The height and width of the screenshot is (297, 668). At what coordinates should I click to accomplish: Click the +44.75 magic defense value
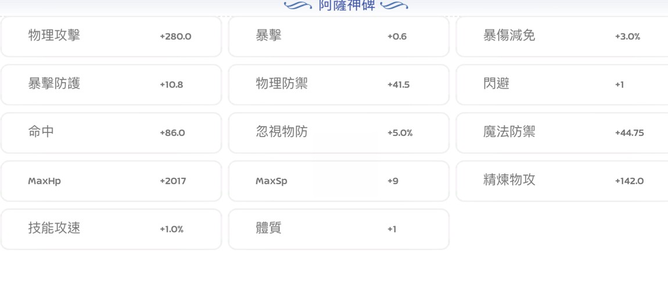tap(629, 133)
